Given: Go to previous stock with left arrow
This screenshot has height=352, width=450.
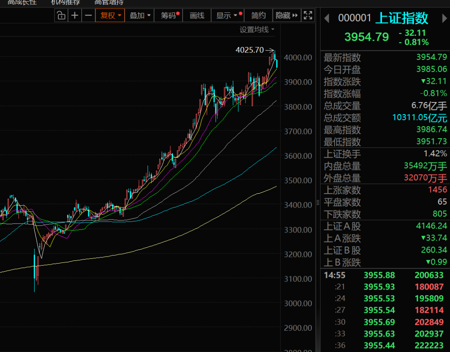Looking at the screenshot, I should click(327, 18).
